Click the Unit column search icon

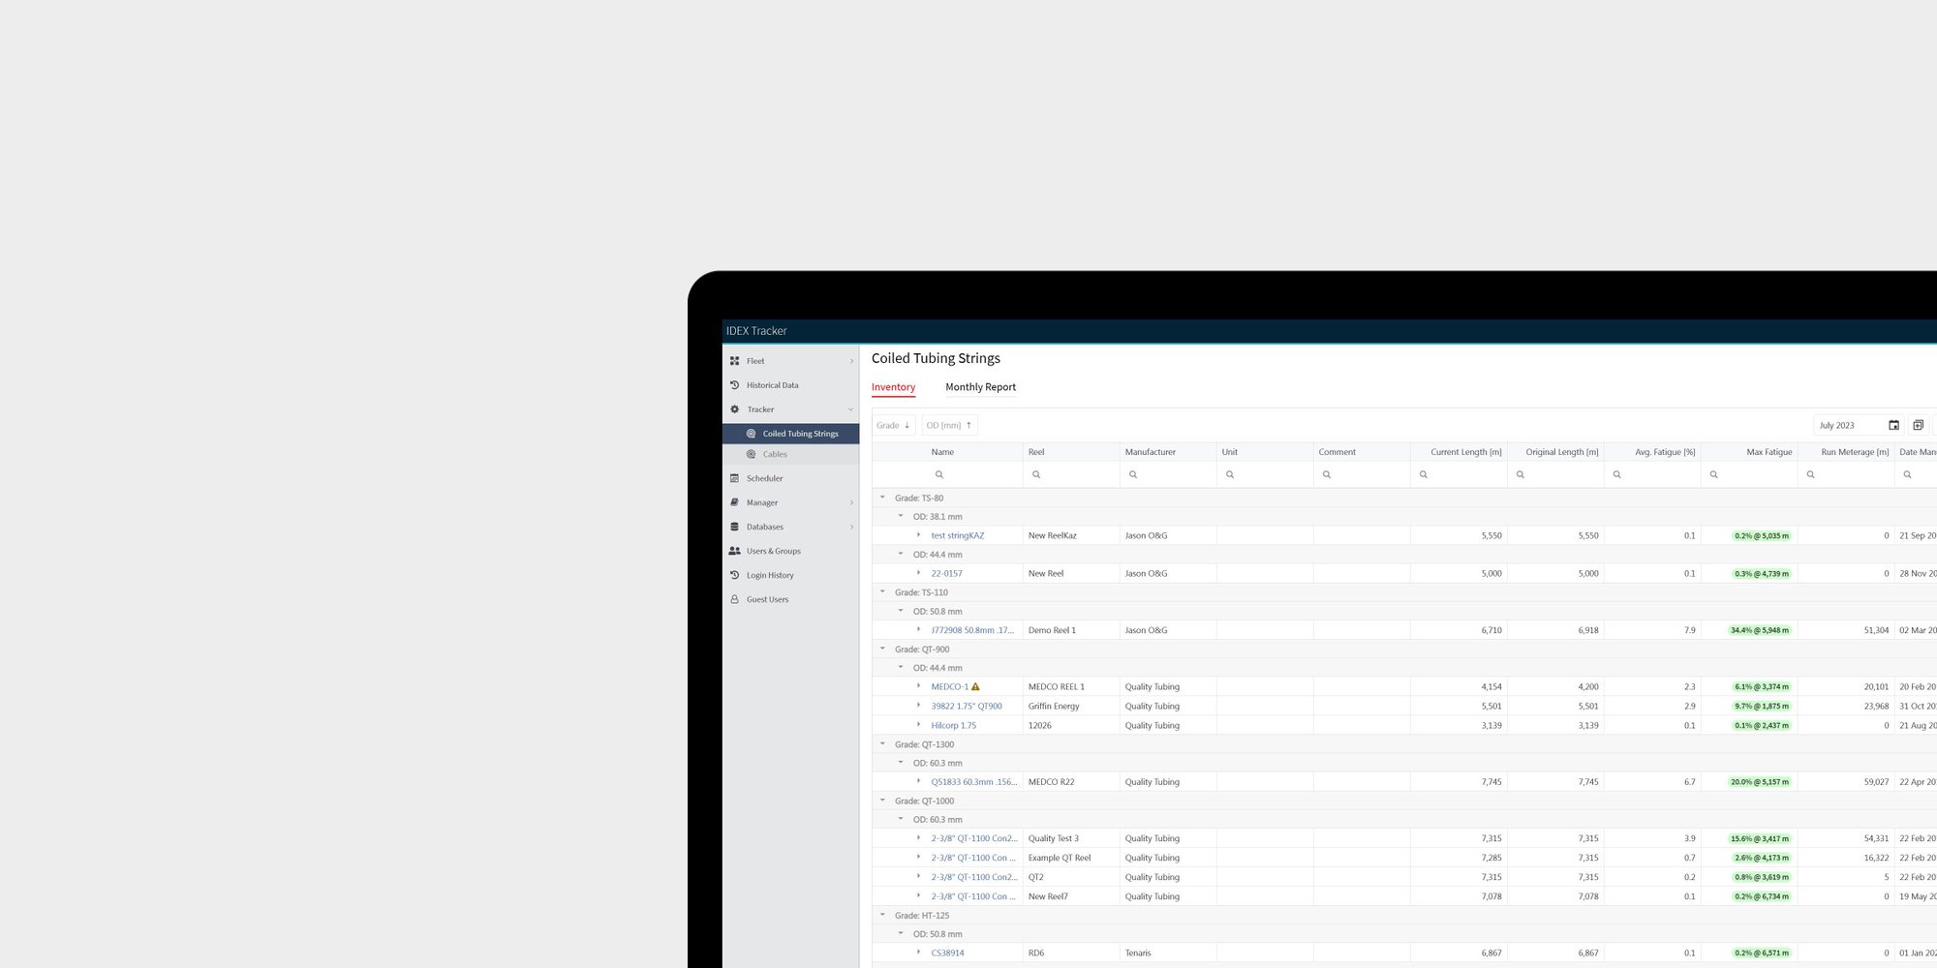click(1230, 474)
